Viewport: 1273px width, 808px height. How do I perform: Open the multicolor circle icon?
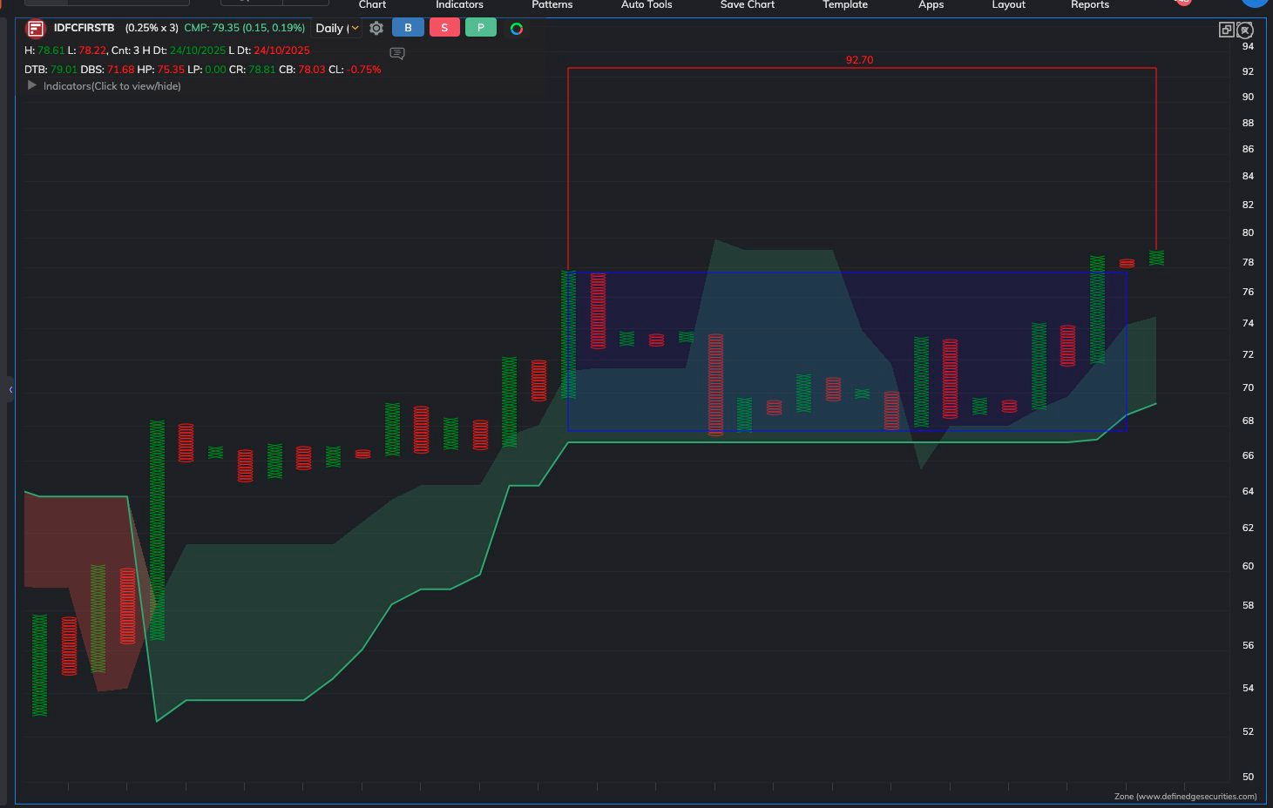pos(517,29)
